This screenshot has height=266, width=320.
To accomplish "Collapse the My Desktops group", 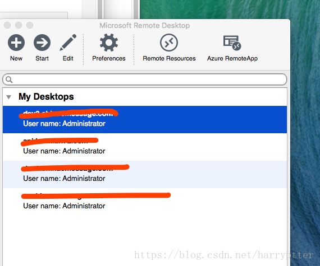I will [8, 97].
